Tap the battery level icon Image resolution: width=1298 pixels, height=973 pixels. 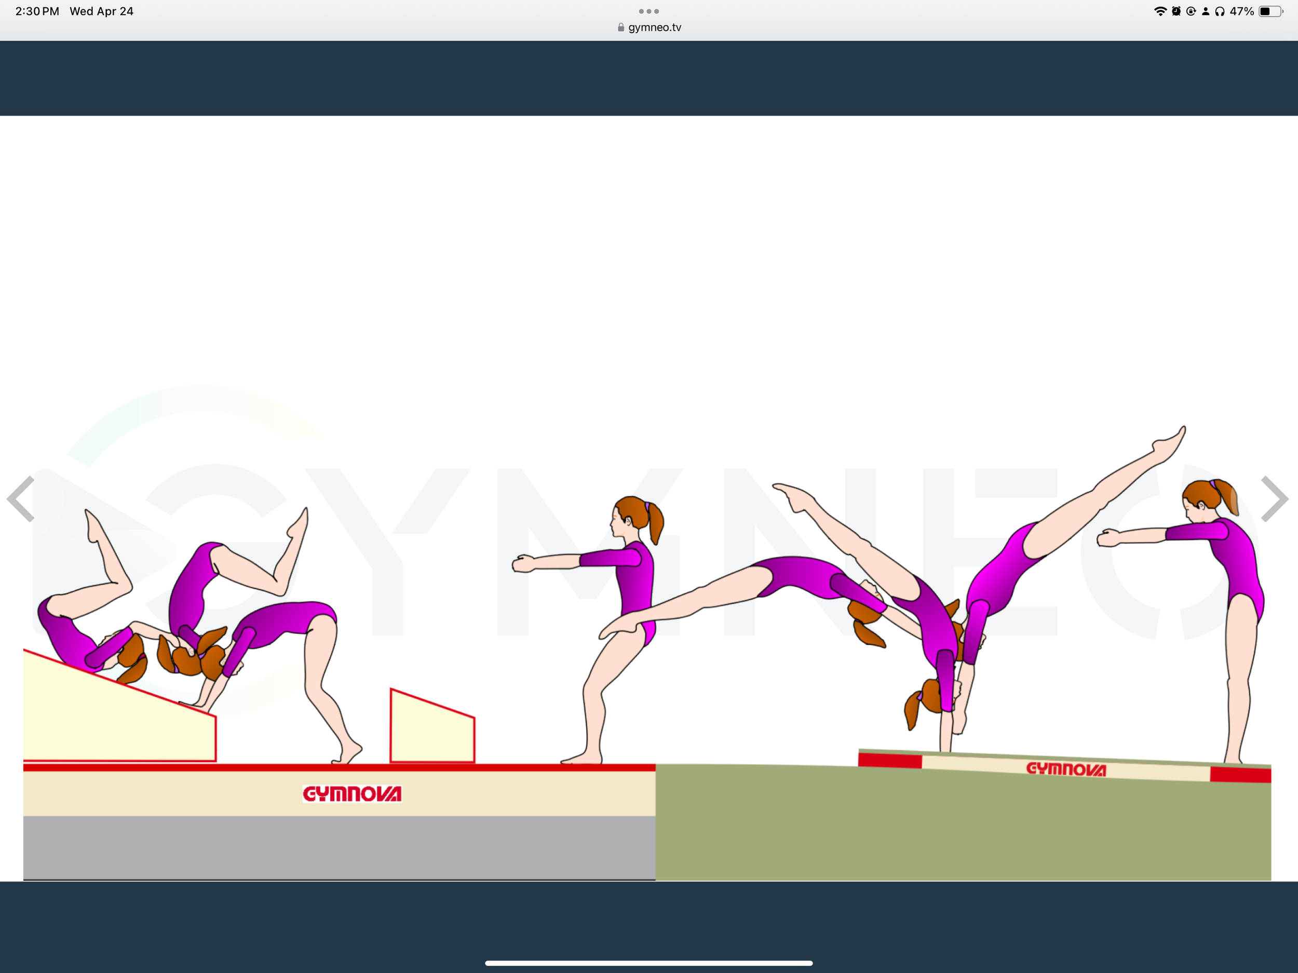click(1270, 11)
